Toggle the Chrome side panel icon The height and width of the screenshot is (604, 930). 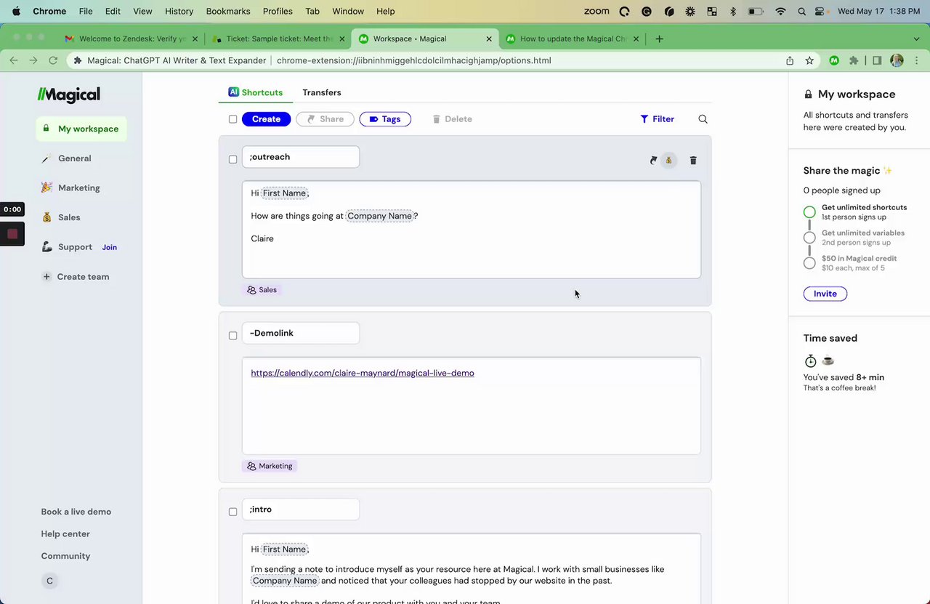(877, 60)
